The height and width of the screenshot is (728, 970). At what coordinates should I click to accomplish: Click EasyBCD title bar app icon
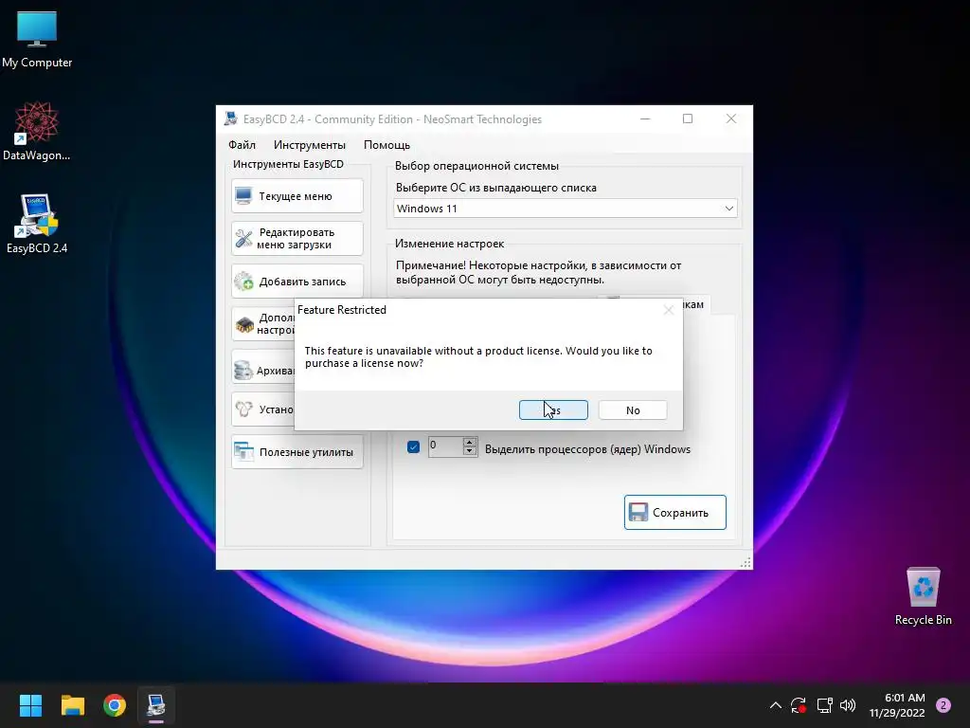231,118
